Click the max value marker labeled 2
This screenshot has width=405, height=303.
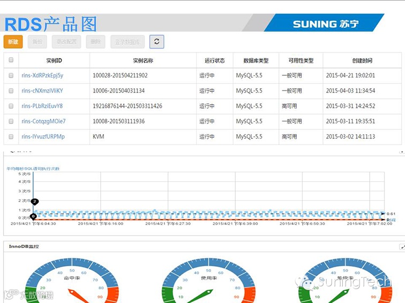(34, 202)
